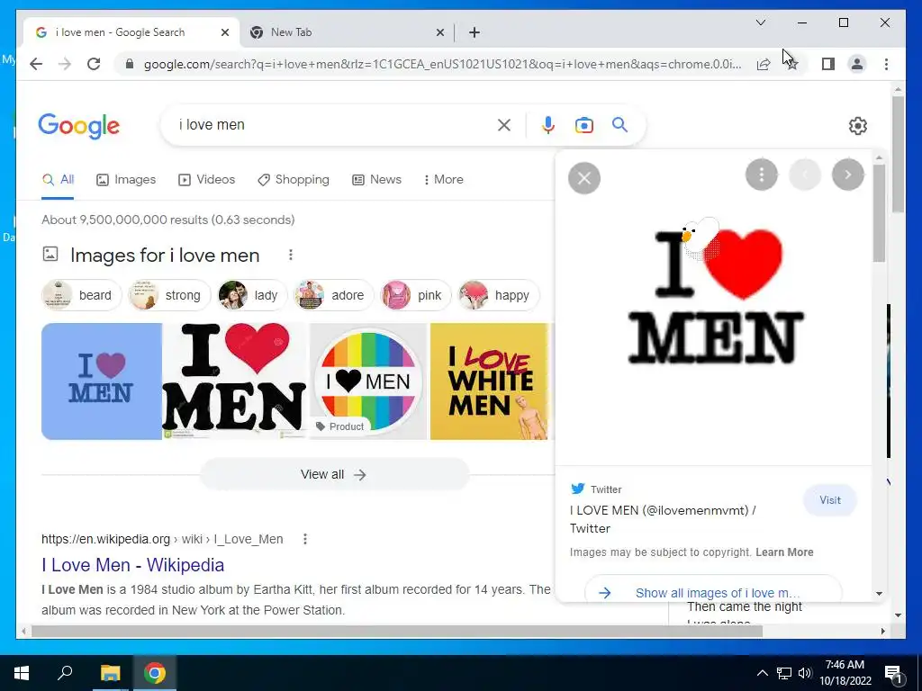
Task: Filter images by the strong chip
Action: (168, 295)
